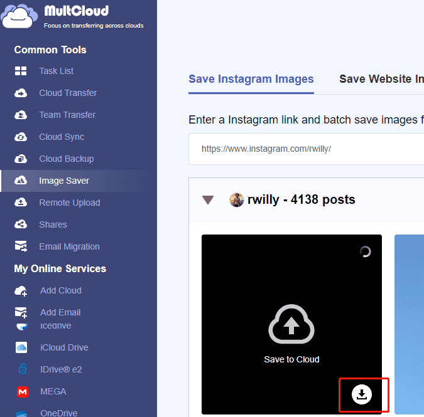Open Email Migration page

tap(69, 246)
